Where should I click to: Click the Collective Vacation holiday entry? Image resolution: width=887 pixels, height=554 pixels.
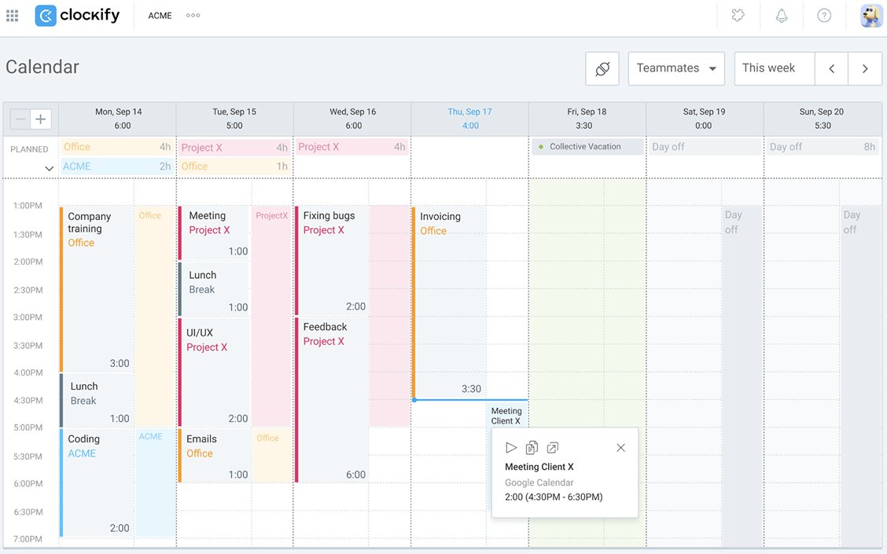pos(587,147)
